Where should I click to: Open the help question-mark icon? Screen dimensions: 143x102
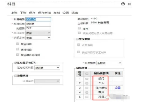(x=123, y=4)
